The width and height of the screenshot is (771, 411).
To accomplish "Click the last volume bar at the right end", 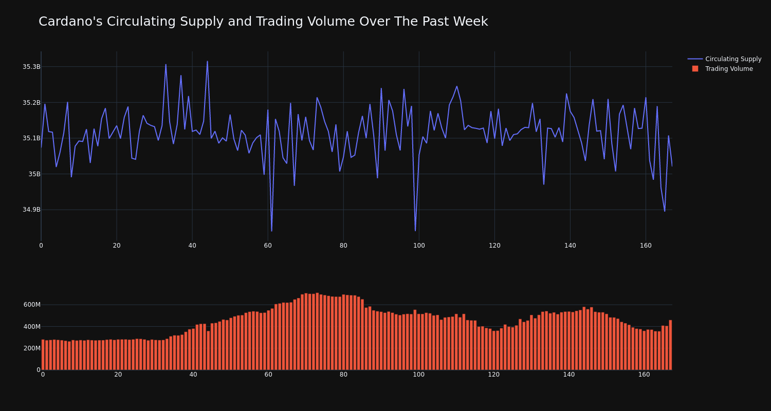I will (670, 345).
